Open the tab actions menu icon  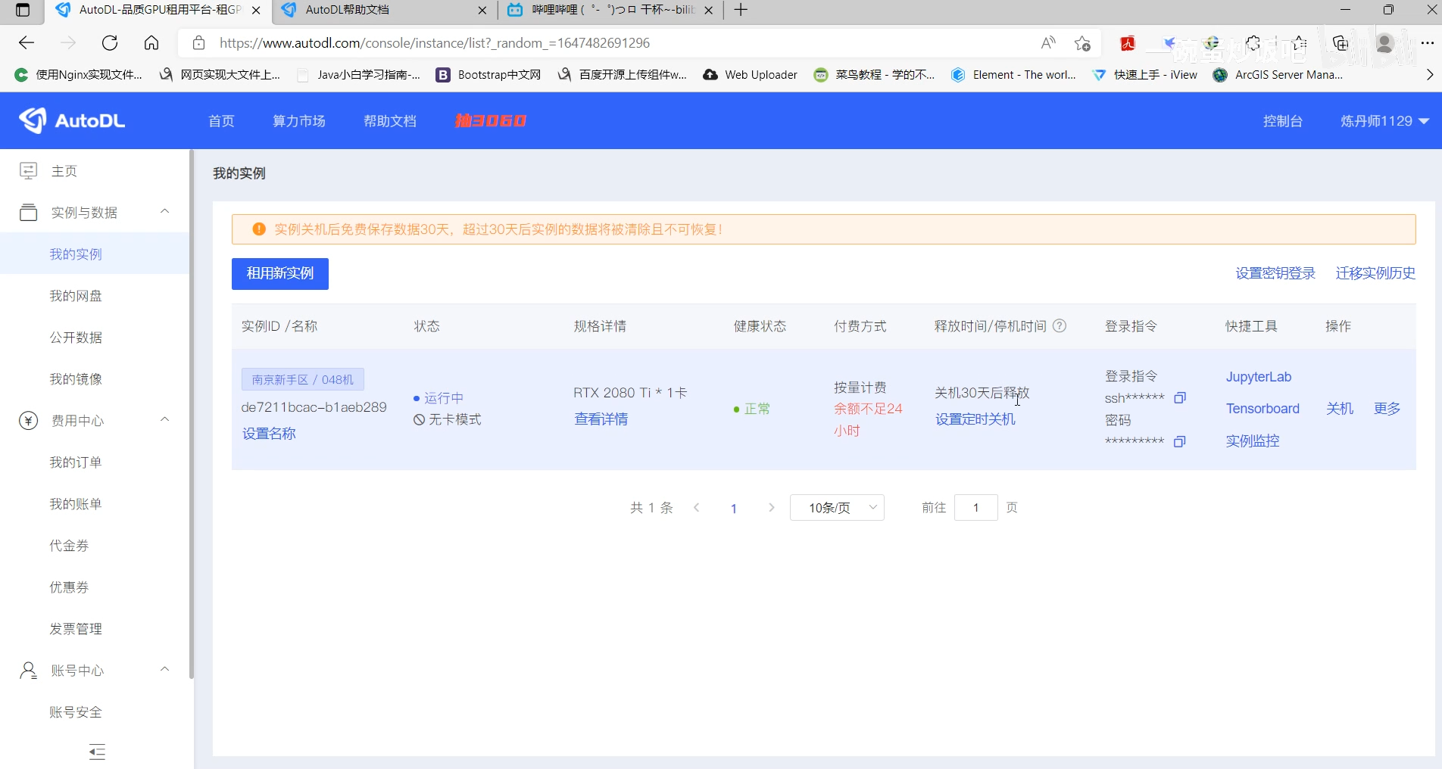pos(23,10)
